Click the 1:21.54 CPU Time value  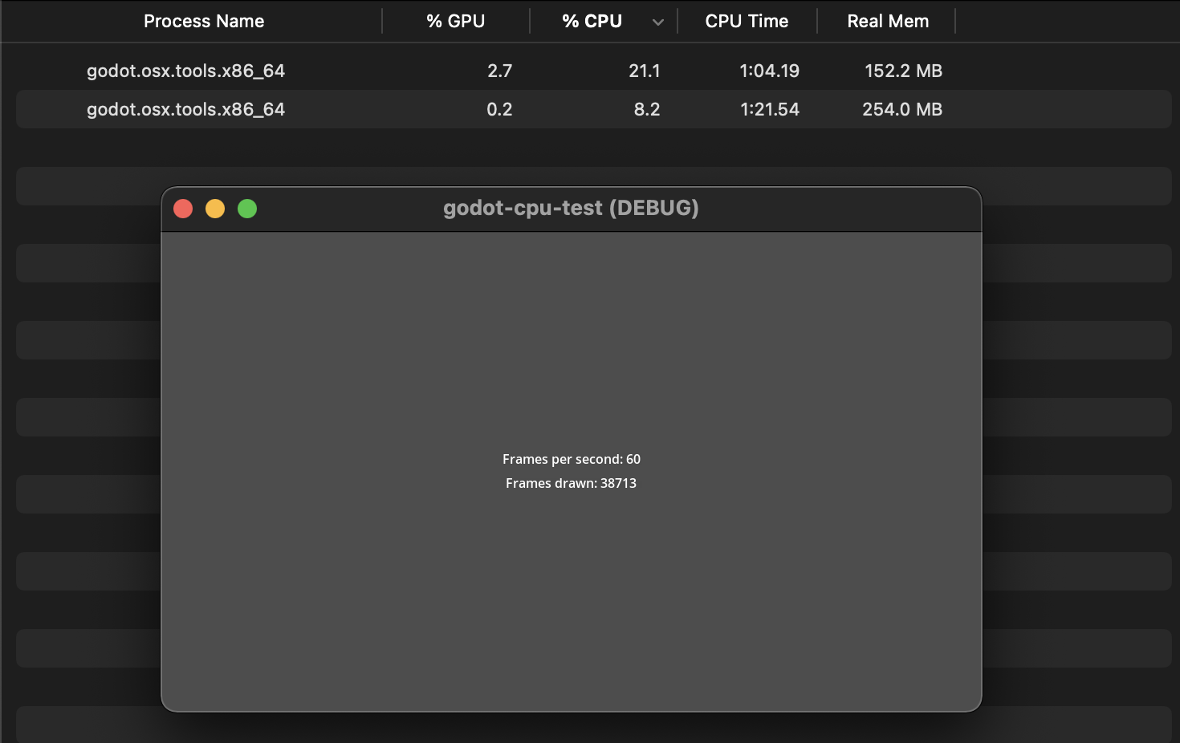coord(770,109)
